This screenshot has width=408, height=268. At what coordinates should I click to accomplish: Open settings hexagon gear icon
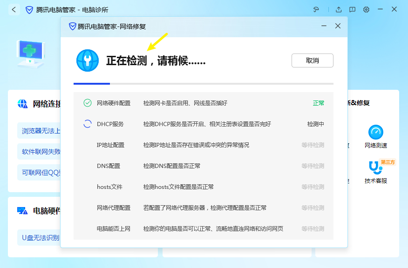[x=367, y=10]
